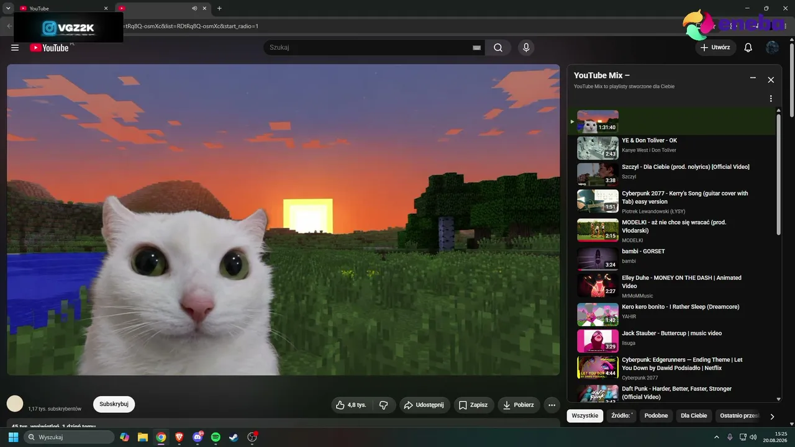Open the YouTube guide hamburger menu
The width and height of the screenshot is (795, 447).
click(15, 48)
